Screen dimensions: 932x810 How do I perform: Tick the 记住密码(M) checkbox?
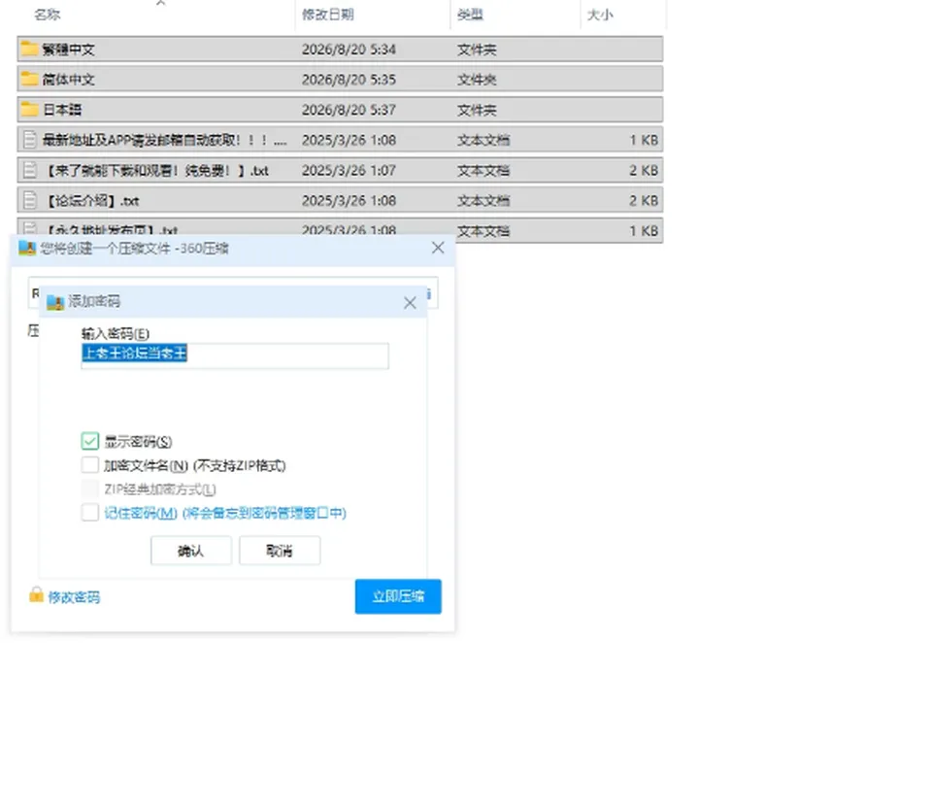(x=89, y=513)
